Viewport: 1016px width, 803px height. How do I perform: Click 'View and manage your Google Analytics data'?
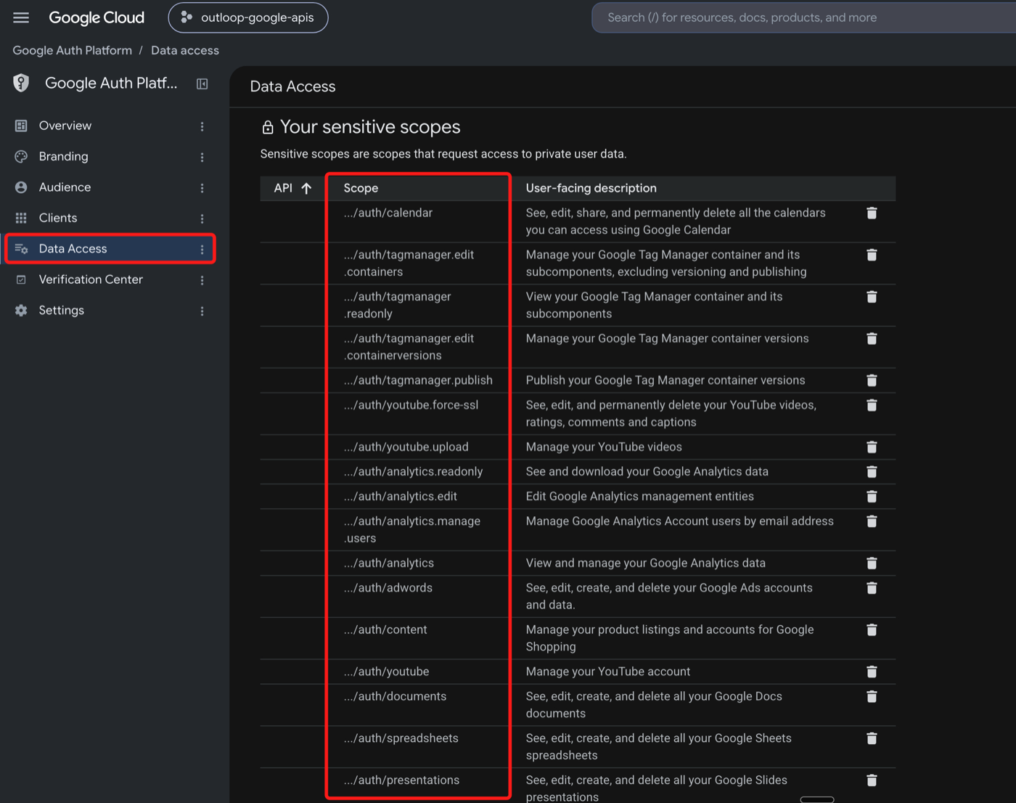click(646, 563)
